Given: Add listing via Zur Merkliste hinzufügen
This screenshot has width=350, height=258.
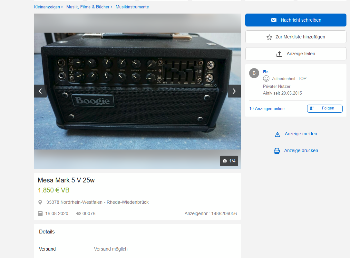Looking at the screenshot, I should point(296,37).
